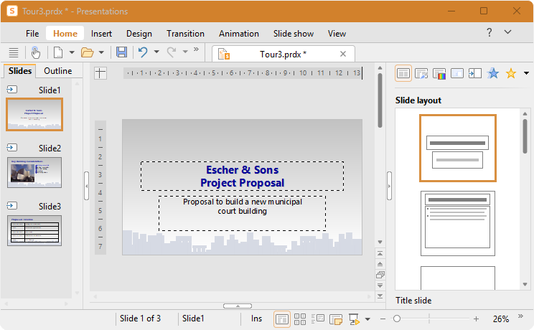Start slide show from status bar icon

(354, 319)
